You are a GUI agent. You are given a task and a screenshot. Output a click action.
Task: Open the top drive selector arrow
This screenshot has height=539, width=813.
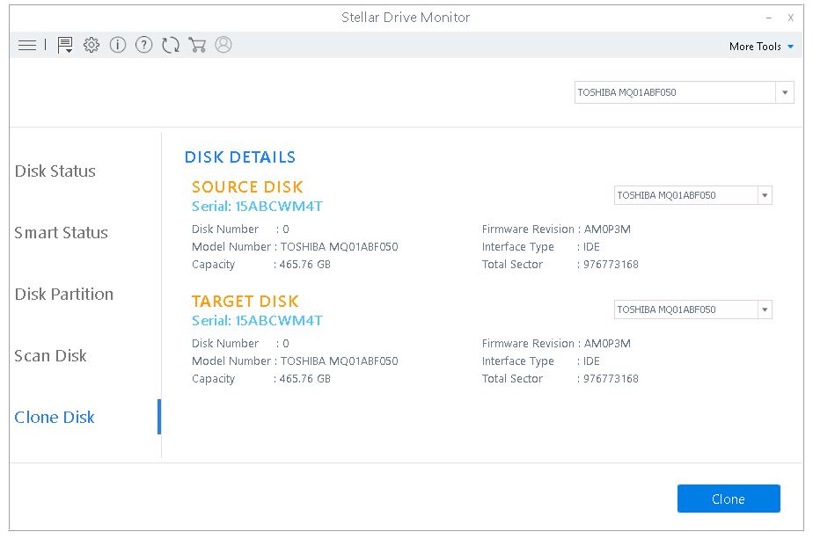pos(785,93)
